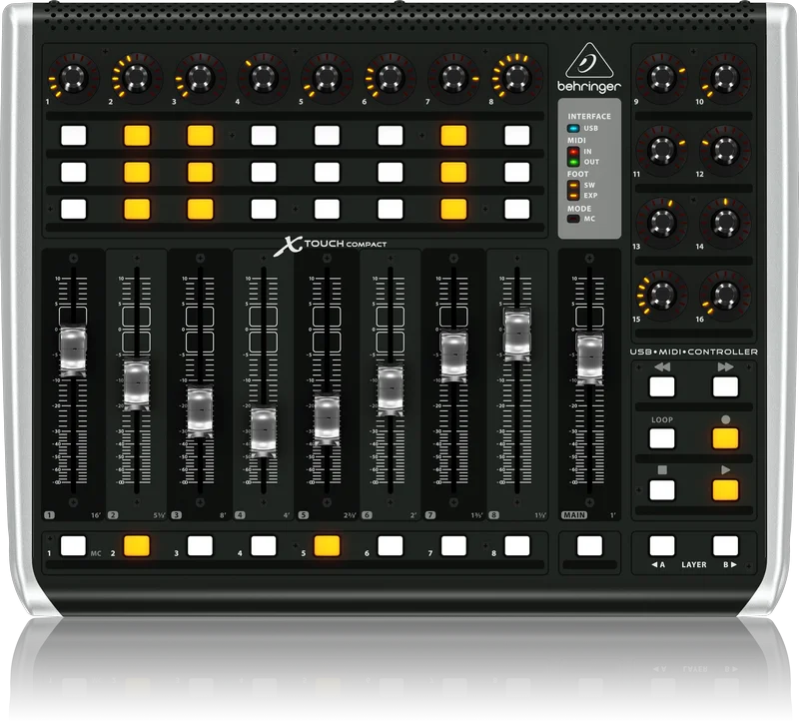Click the channel 4 fader cap

click(x=264, y=431)
